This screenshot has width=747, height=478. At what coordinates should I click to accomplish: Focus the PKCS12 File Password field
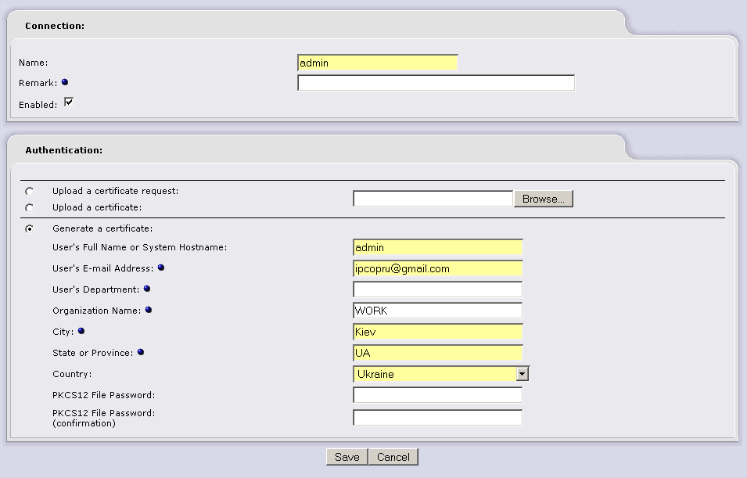[437, 395]
